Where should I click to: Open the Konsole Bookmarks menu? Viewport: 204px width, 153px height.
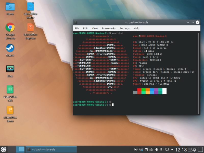pyautogui.click(x=109, y=28)
